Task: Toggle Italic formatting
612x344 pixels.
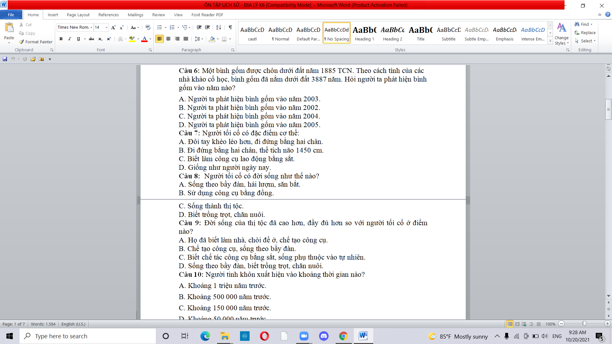Action: tap(69, 39)
